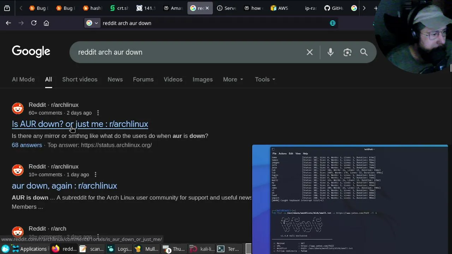Screen dimensions: 452x254
Task: Open File menu in the terminal window
Action: [x=274, y=153]
